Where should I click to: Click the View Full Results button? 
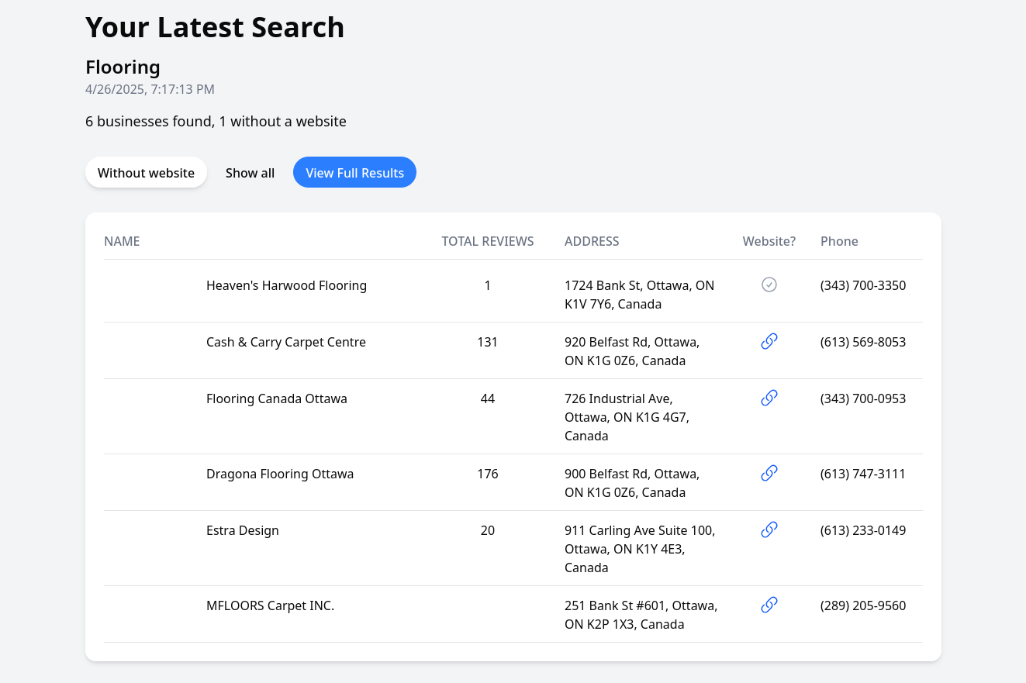354,172
